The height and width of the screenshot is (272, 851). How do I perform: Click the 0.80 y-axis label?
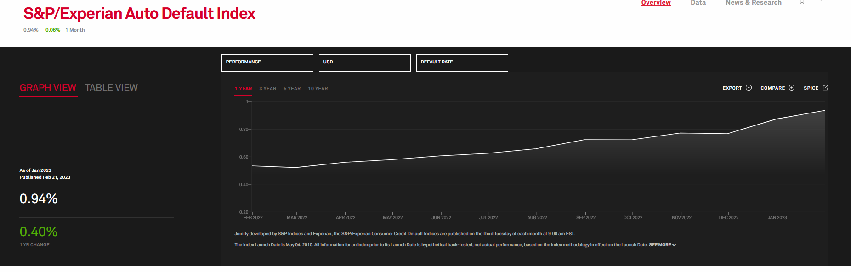click(x=244, y=130)
